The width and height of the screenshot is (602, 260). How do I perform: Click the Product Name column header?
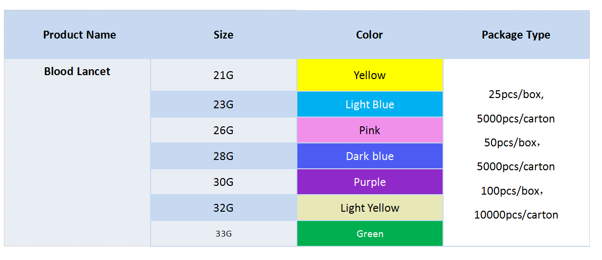(x=79, y=35)
